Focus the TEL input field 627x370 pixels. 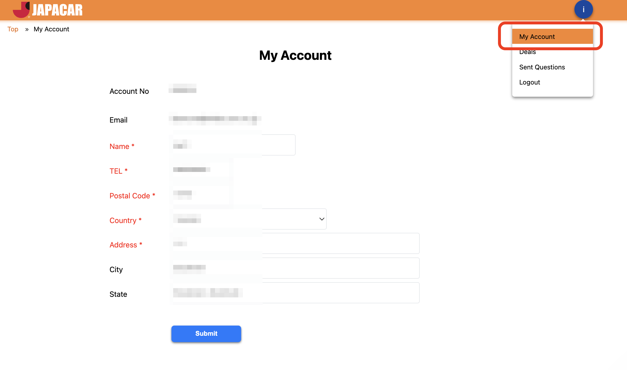coord(201,170)
